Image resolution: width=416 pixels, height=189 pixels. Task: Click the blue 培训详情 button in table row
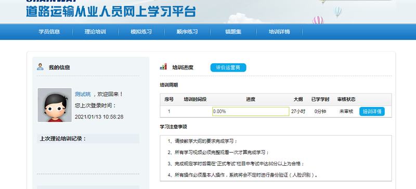(372, 111)
